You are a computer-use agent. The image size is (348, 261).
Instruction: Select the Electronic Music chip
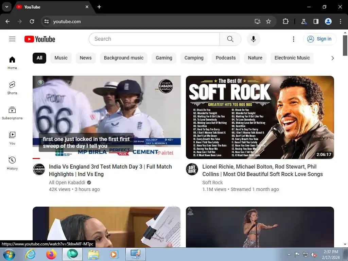[292, 58]
